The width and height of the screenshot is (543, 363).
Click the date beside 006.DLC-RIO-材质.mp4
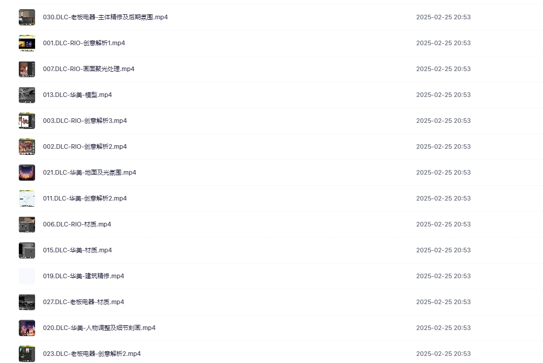coord(443,224)
